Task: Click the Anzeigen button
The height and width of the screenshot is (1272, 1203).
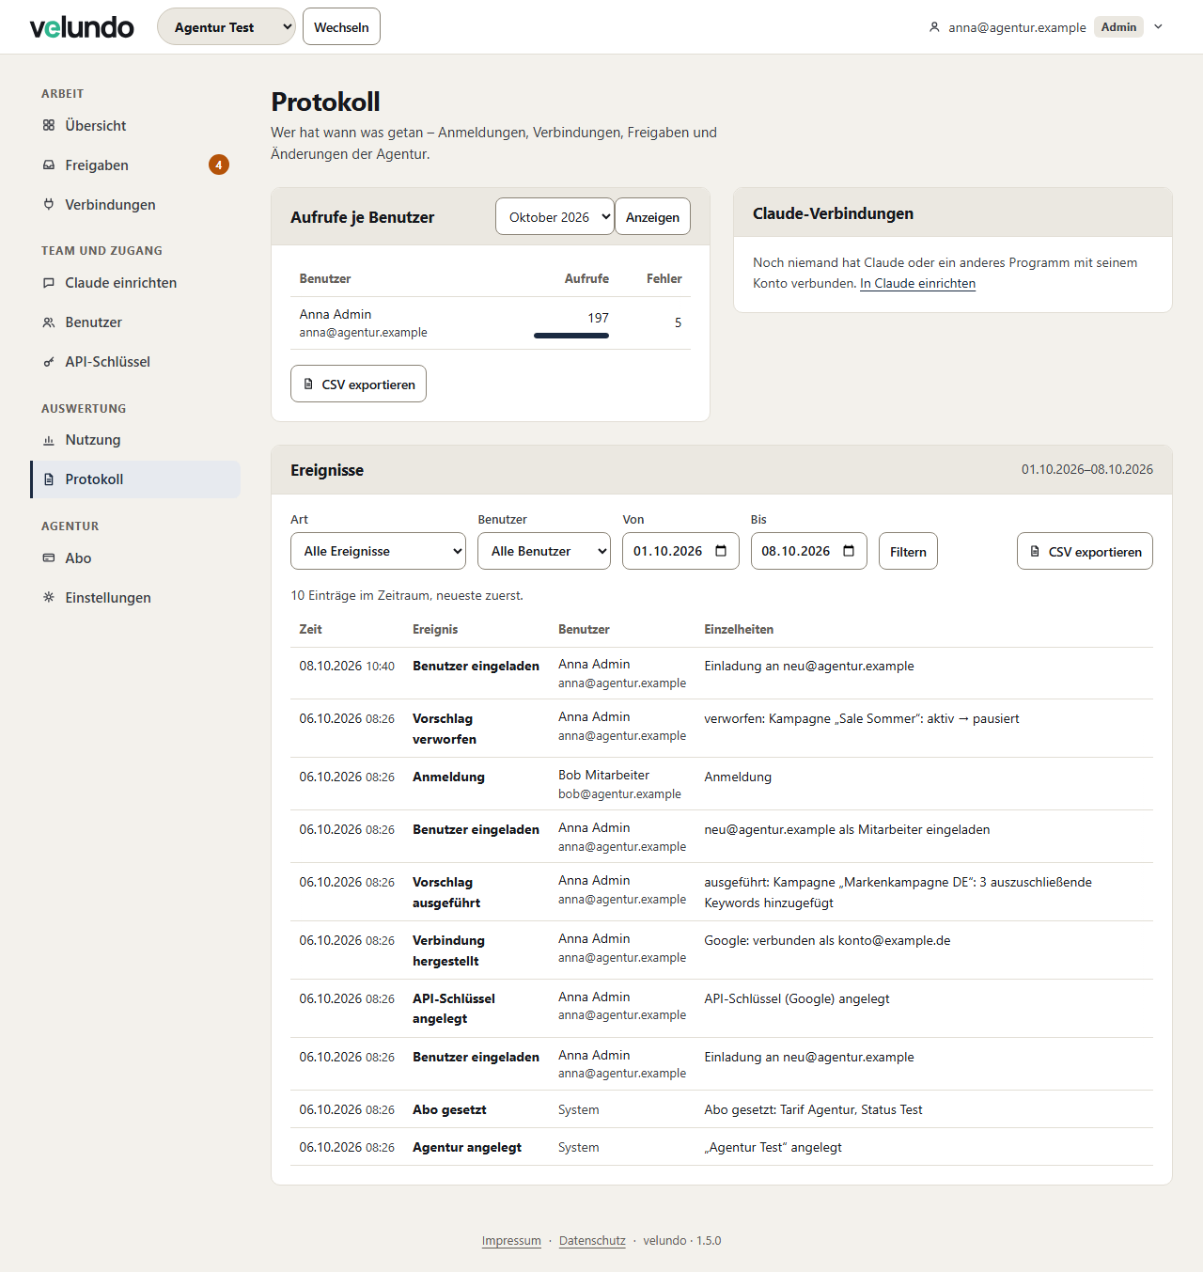Action: coord(652,216)
